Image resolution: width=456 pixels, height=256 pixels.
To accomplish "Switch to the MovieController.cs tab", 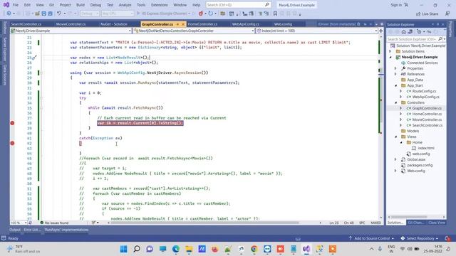I will 71,24.
